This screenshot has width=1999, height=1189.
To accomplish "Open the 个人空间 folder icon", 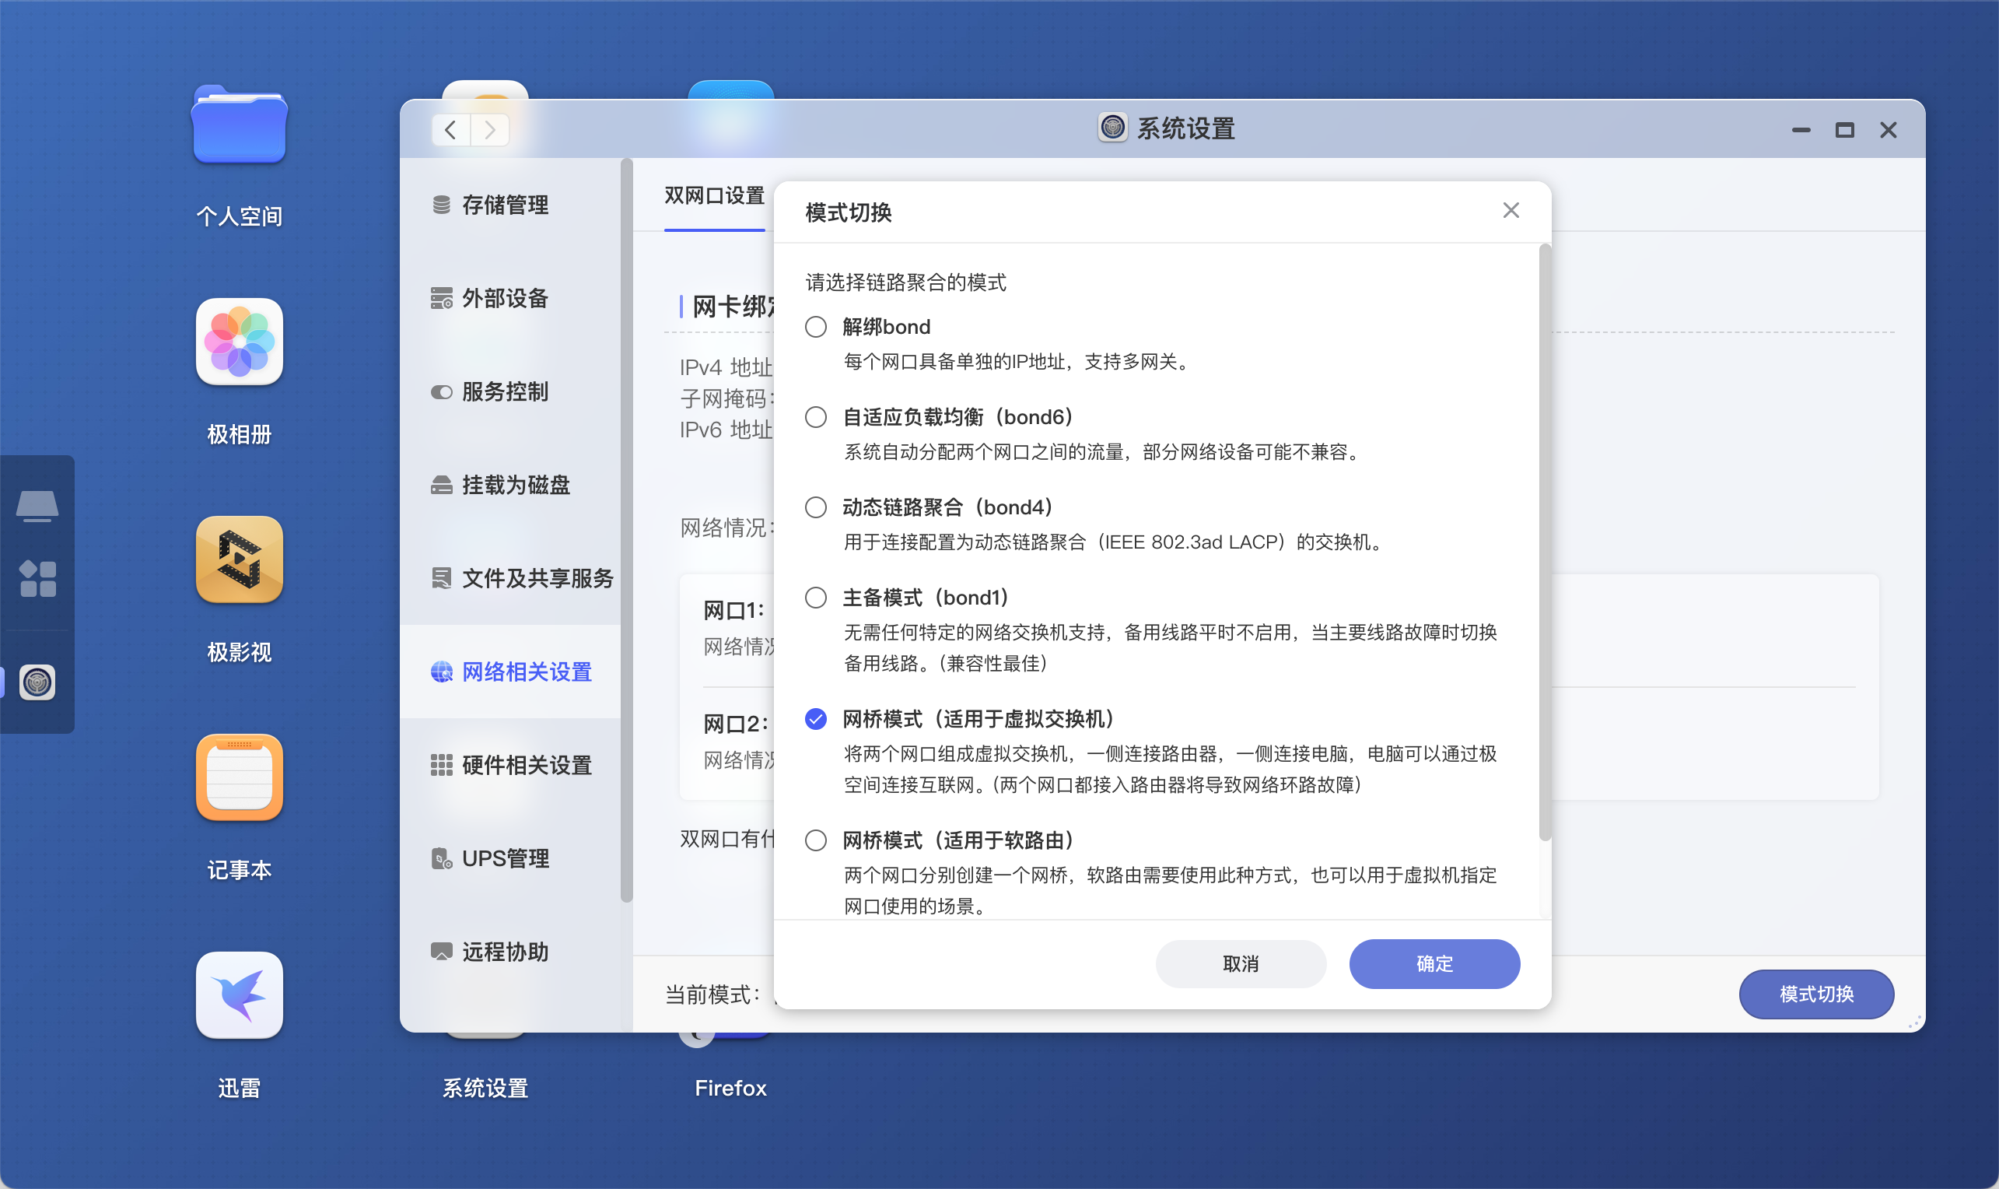I will (x=239, y=126).
